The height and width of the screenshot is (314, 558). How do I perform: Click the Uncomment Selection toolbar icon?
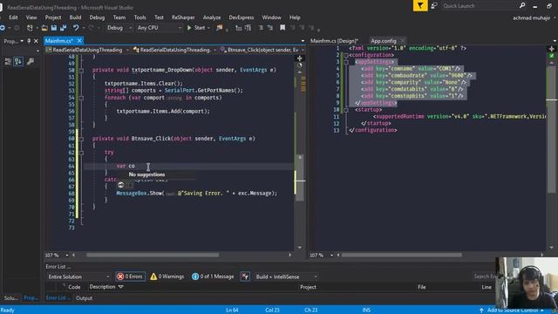pos(270,28)
